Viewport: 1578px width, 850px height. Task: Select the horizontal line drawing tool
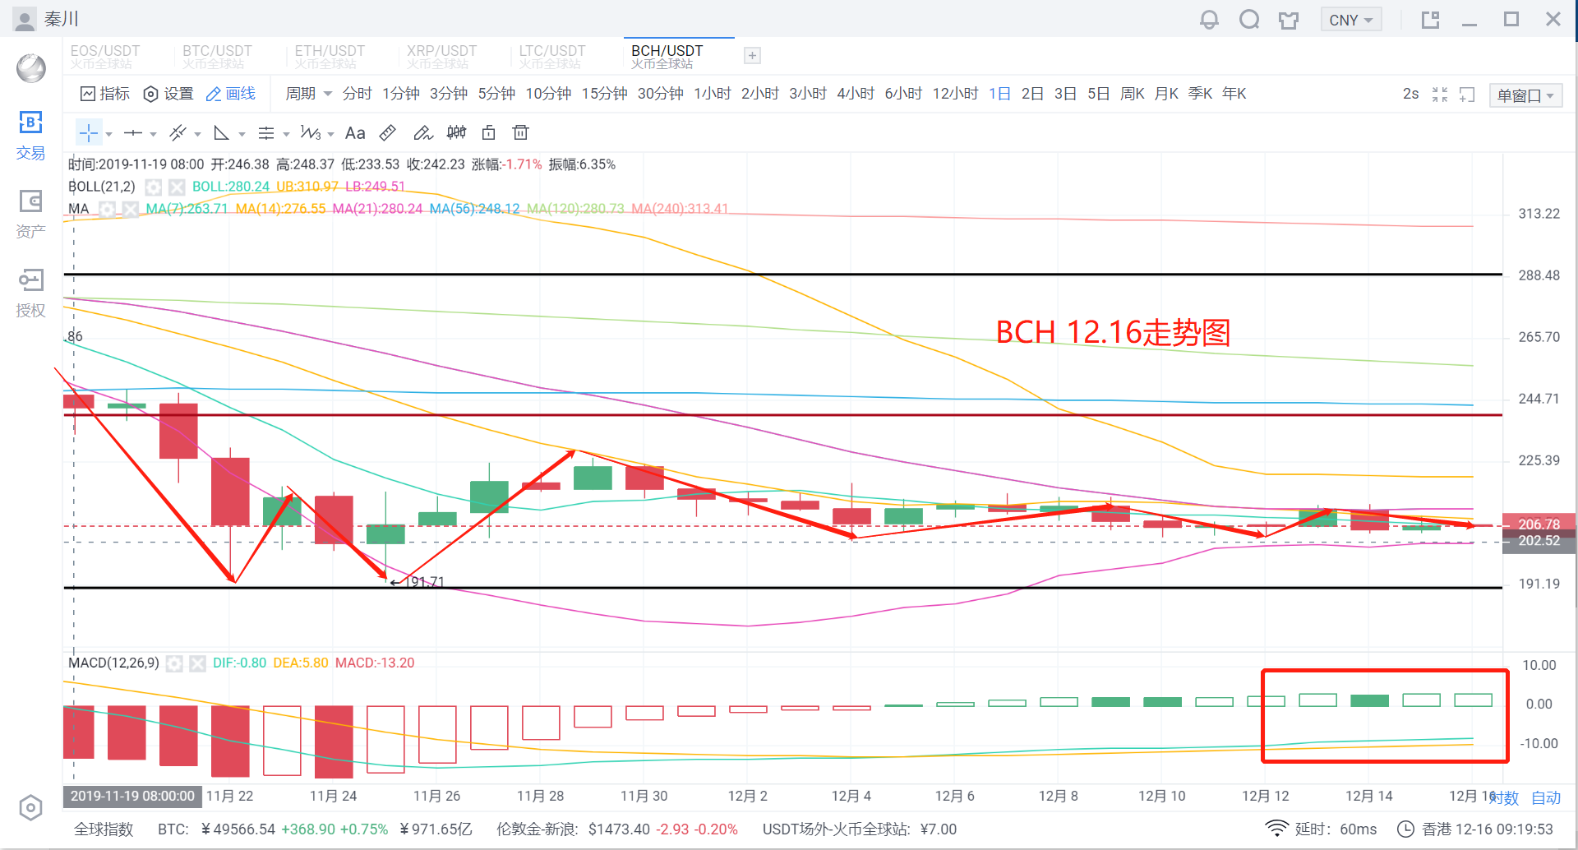[x=132, y=132]
